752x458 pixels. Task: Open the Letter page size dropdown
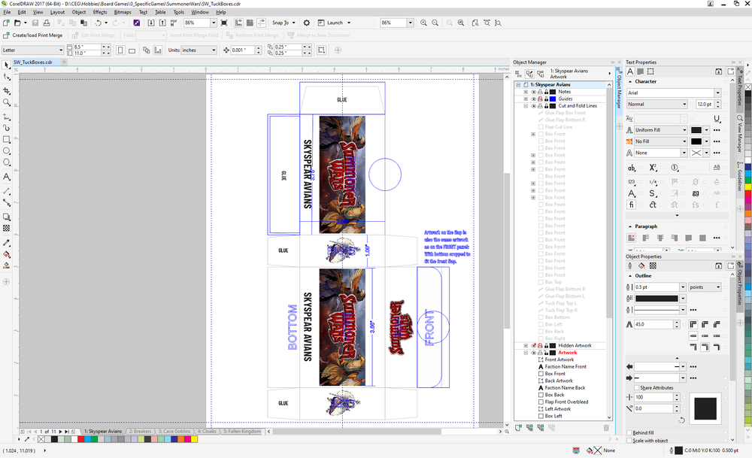tap(61, 50)
